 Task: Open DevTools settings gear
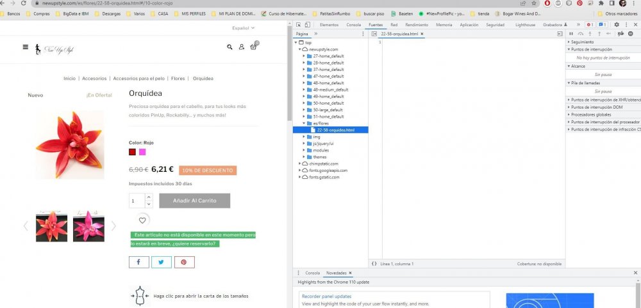pos(617,25)
